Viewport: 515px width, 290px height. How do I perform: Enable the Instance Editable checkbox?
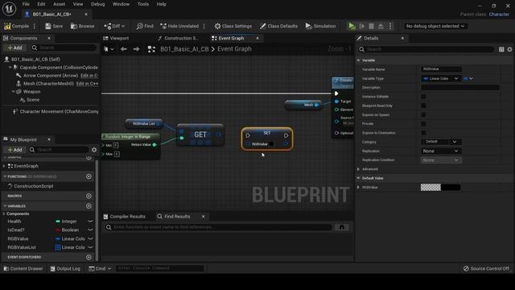click(423, 97)
